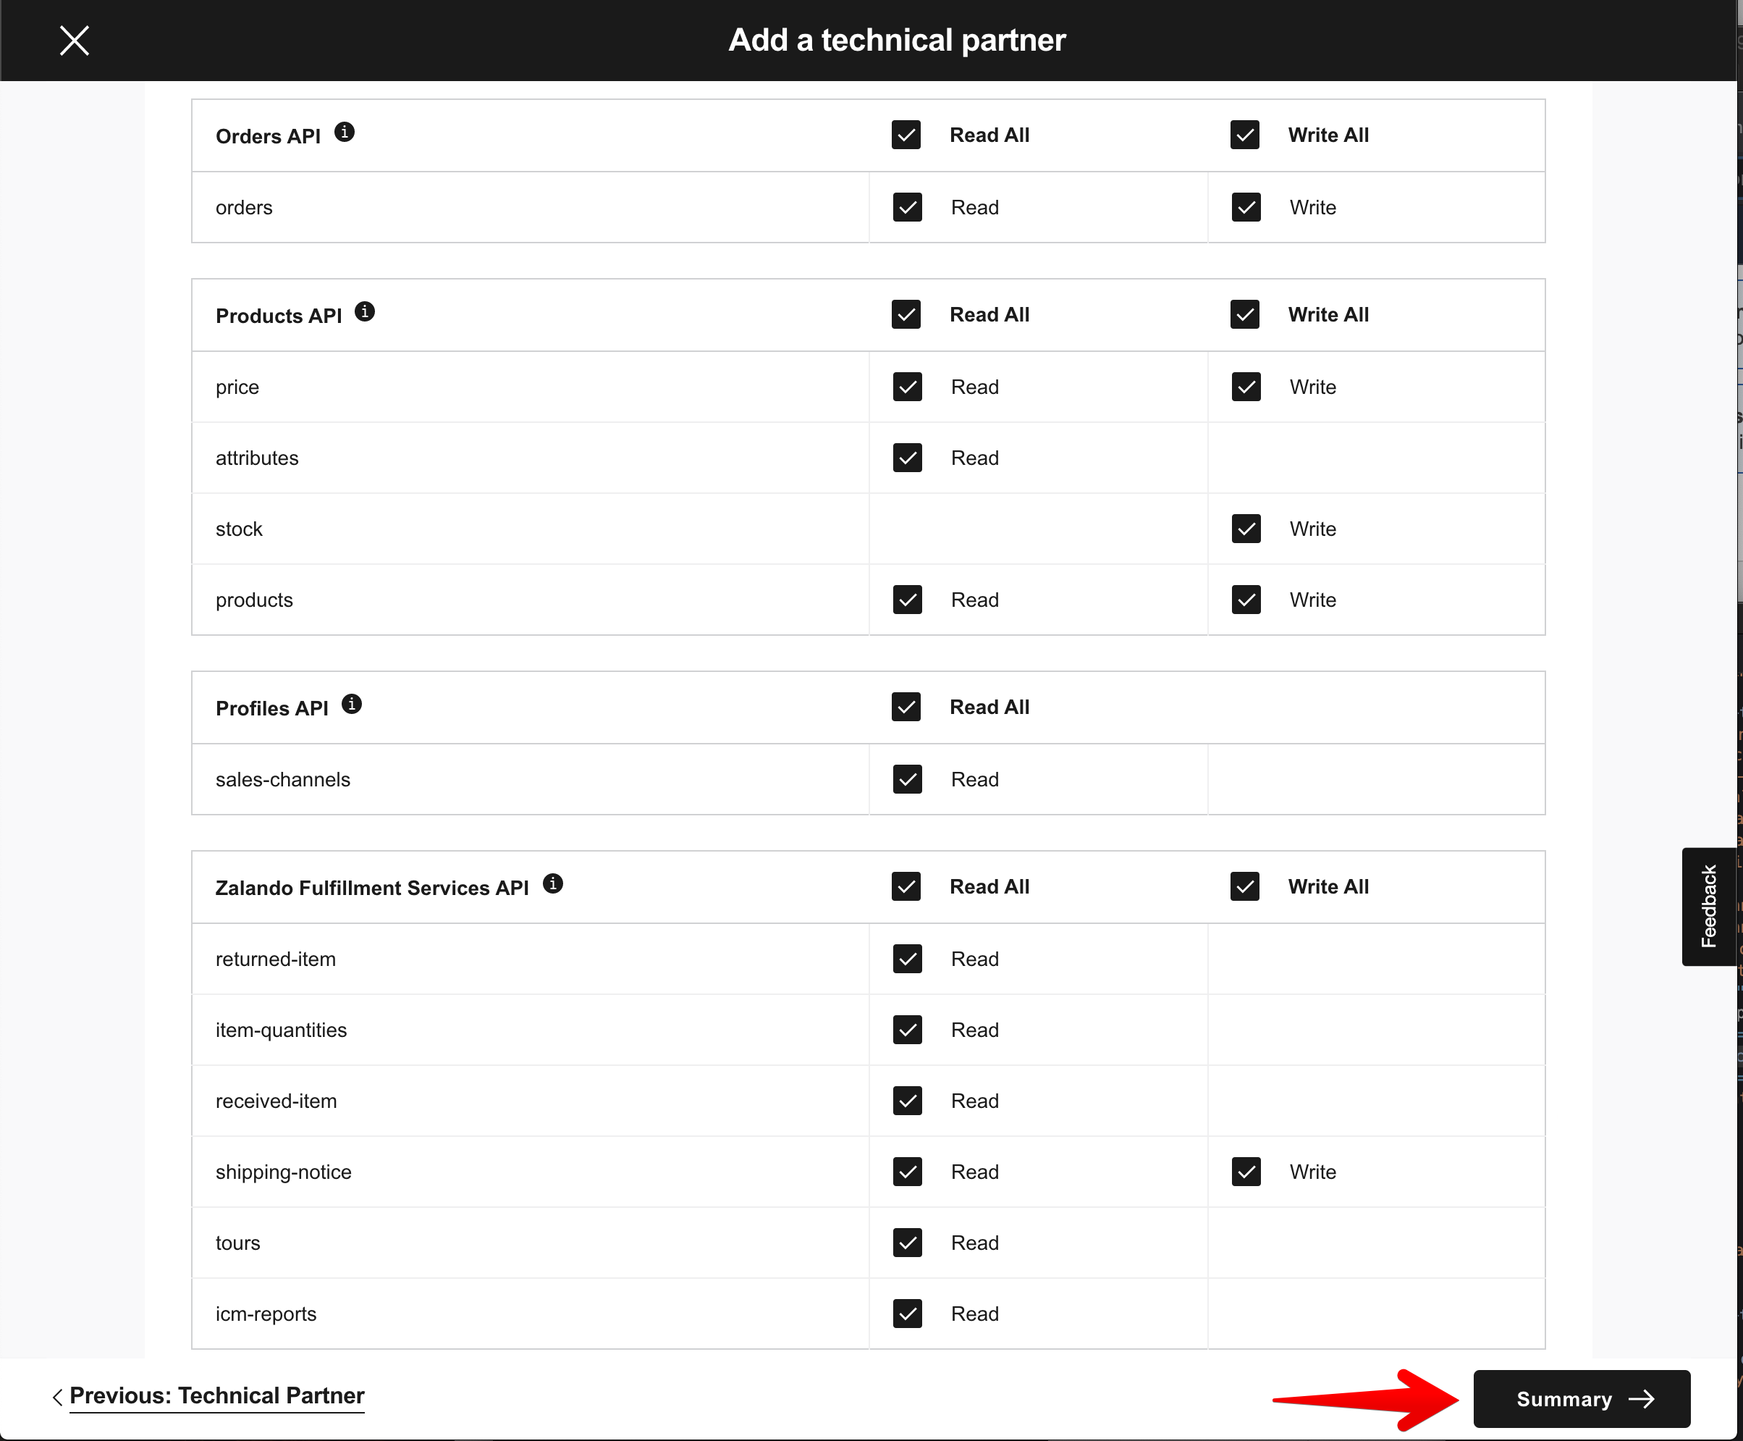Click the Profiles API heading

(x=272, y=708)
